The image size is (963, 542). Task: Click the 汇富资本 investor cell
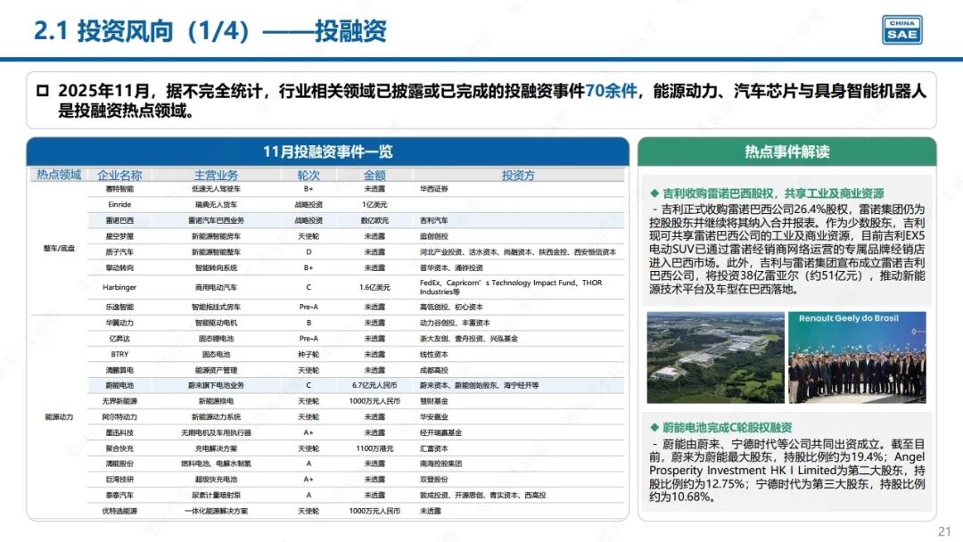pyautogui.click(x=434, y=448)
